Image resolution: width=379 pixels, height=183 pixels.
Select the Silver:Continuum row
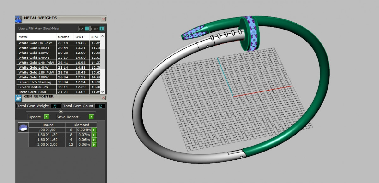pos(59,87)
